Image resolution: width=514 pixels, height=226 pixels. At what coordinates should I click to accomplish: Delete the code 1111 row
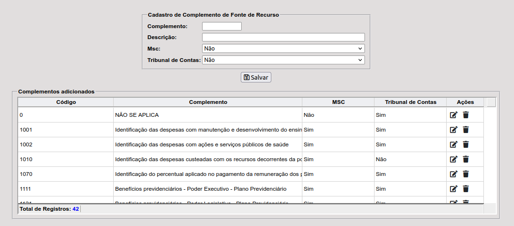tap(466, 189)
